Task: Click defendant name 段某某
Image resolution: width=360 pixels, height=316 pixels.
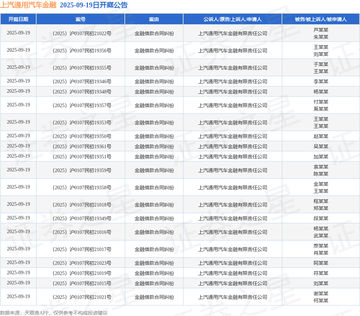Action: (x=321, y=218)
